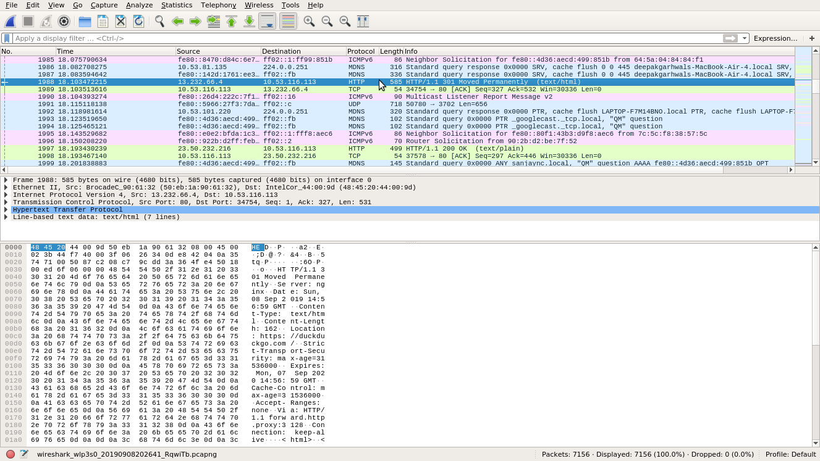The height and width of the screenshot is (461, 820).
Task: Open the View menu
Action: (x=56, y=5)
